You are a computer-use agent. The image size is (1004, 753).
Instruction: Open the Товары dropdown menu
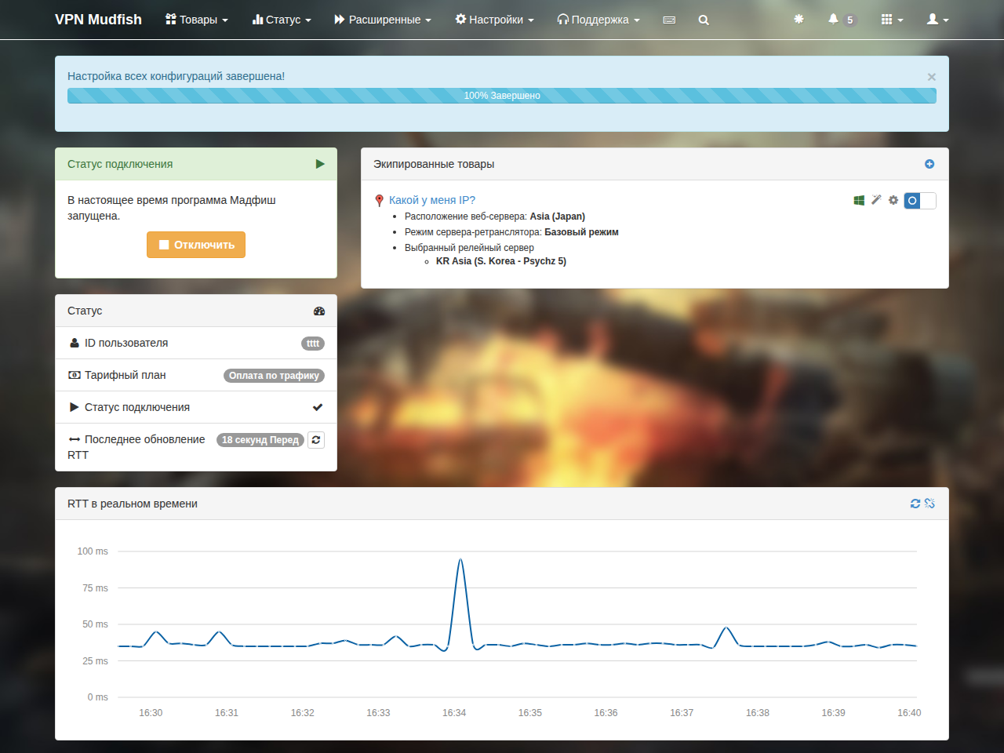(x=197, y=20)
